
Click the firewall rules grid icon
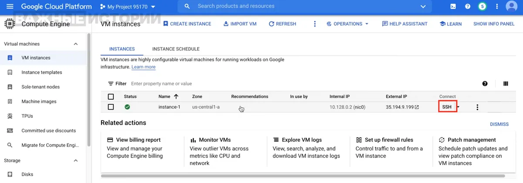pyautogui.click(x=359, y=140)
